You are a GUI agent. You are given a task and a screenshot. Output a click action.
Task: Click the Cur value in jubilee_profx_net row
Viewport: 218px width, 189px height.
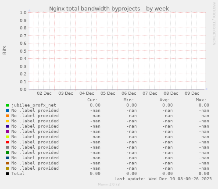(x=95, y=105)
